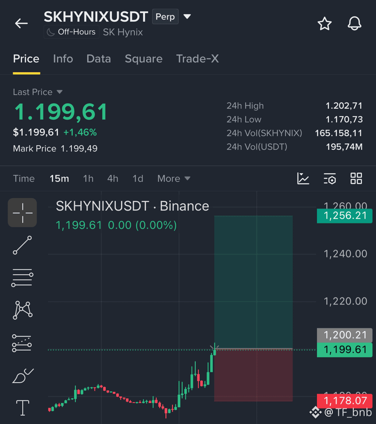Image resolution: width=376 pixels, height=424 pixels.
Task: Tap the Off-Hours status badge
Action: click(72, 32)
